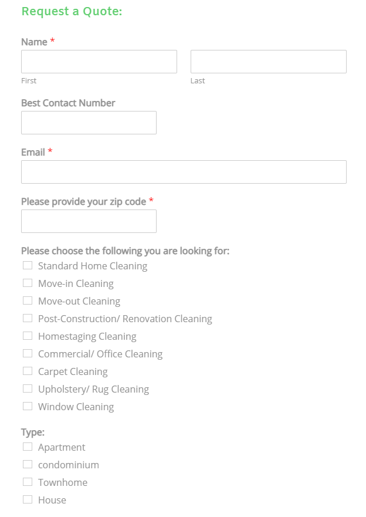Screen dimensions: 366x517
Task: Toggle the Window Cleaning checkbox
Action: tap(28, 407)
